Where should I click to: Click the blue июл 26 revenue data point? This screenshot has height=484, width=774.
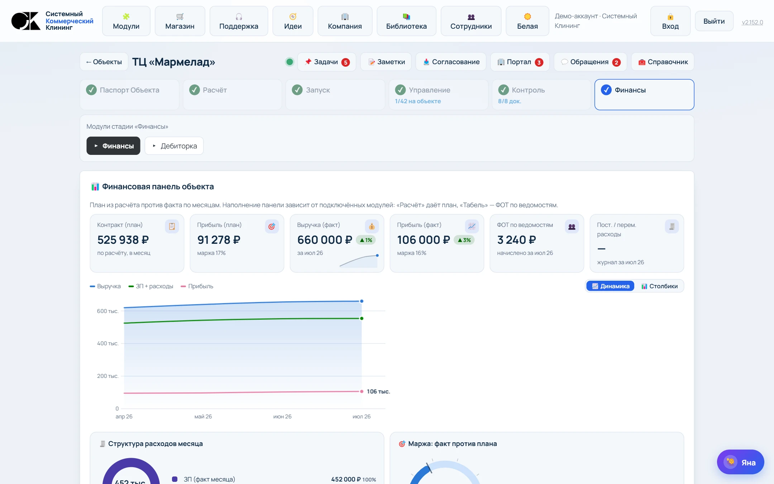pos(362,301)
